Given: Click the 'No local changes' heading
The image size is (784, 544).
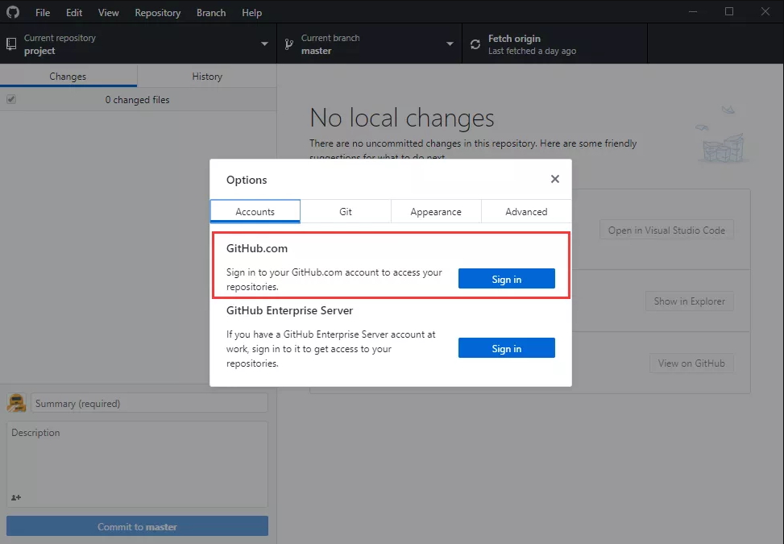Looking at the screenshot, I should 402,118.
